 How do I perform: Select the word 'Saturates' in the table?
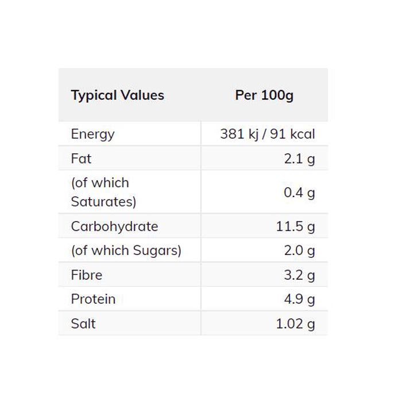click(103, 202)
